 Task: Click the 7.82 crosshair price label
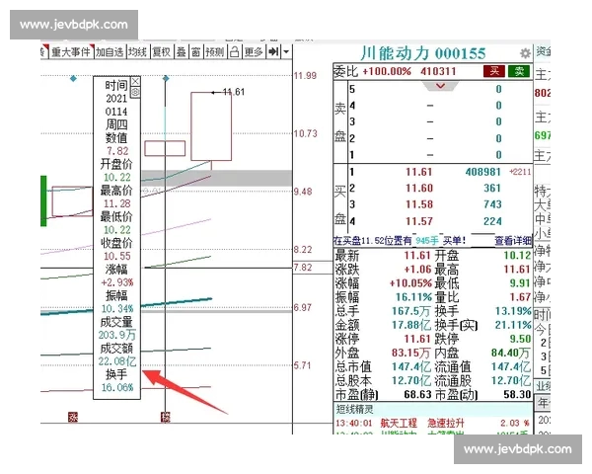pos(303,268)
